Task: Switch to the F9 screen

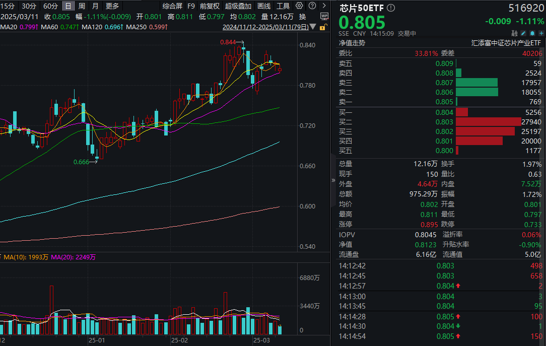Action: point(191,6)
